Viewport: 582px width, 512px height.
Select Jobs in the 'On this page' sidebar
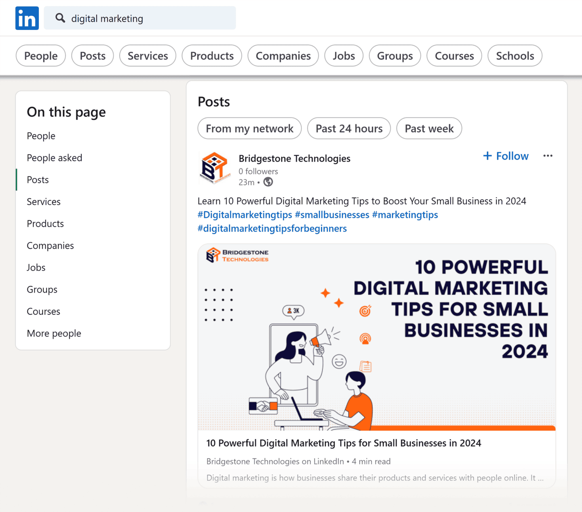coord(36,267)
